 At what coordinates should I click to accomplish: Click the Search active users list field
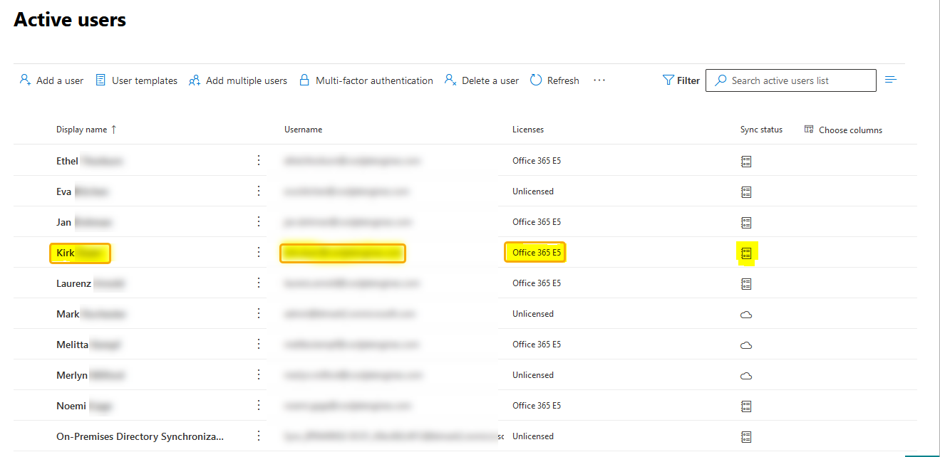(x=791, y=80)
